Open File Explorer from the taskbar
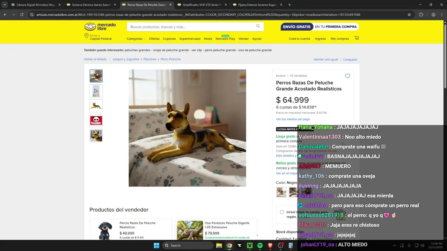This screenshot has height=251, width=447. coord(219,245)
